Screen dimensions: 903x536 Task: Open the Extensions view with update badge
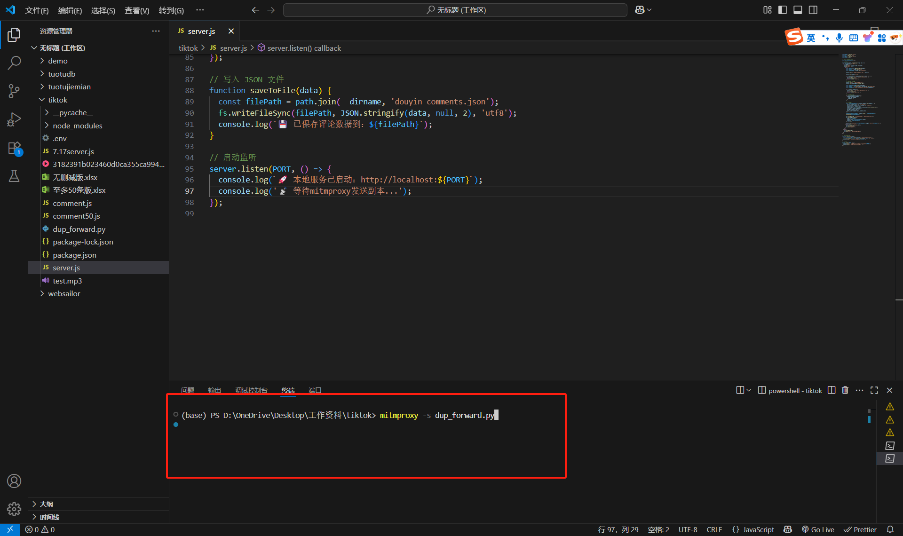coord(14,149)
